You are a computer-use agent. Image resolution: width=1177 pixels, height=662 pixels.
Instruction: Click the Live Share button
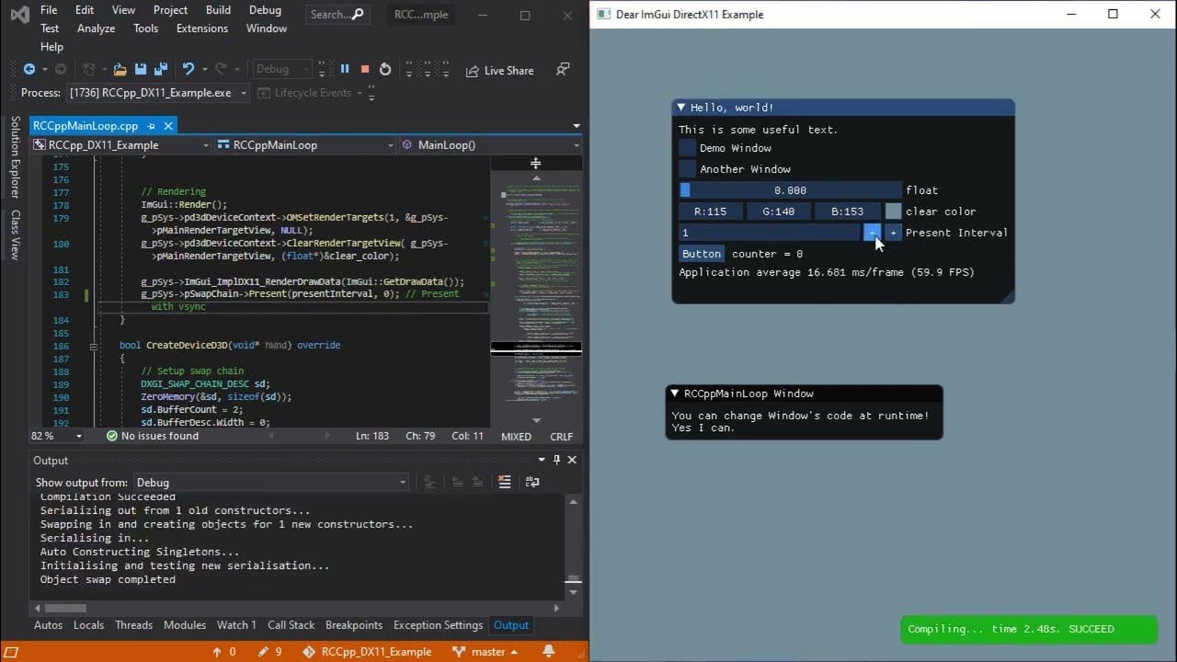point(499,70)
